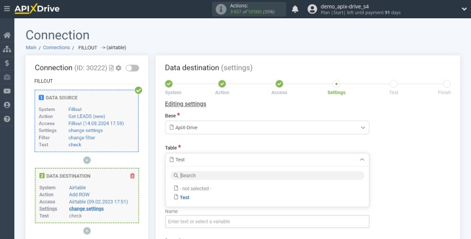The image size is (471, 239).
Task: Open the Base ApiX-Drive dropdown
Action: 267,127
